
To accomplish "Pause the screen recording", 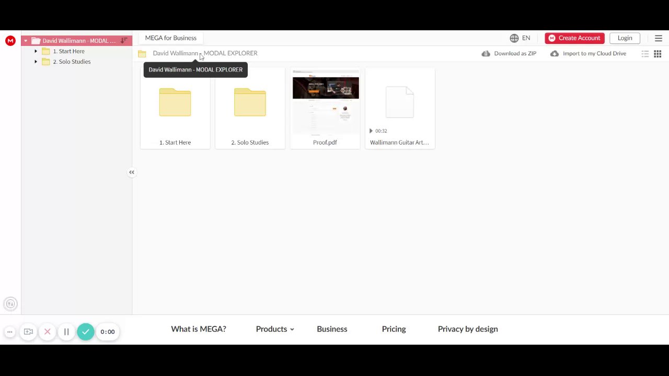I will (66, 332).
